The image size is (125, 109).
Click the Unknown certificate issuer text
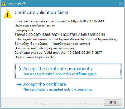tap(35, 26)
